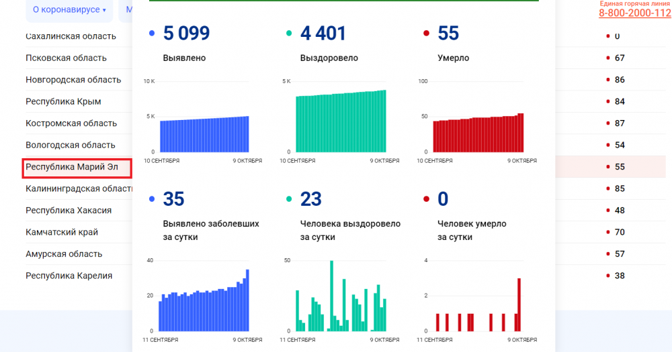Click Камчатский край region
Viewport: 672px width, 352px height.
62,232
